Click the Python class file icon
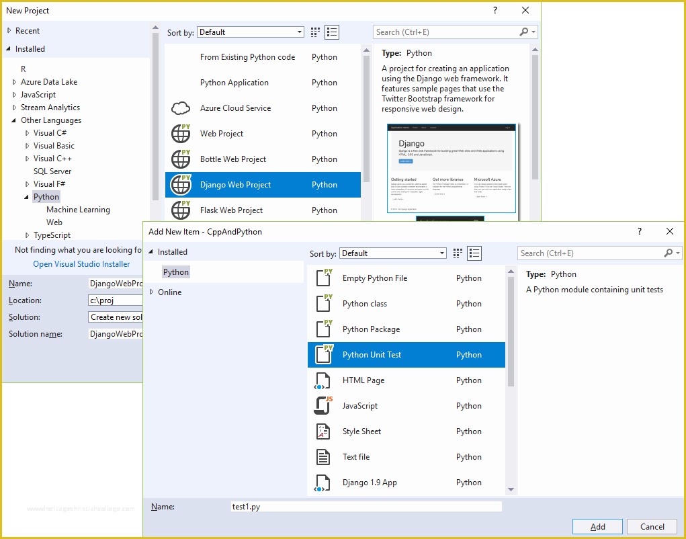Viewport: 686px width, 539px height. coord(325,303)
